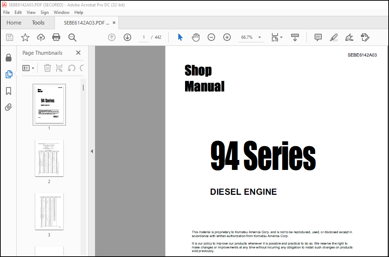This screenshot has height=257, width=389.
Task: Select page 1 thumbnail
Action: (x=49, y=105)
